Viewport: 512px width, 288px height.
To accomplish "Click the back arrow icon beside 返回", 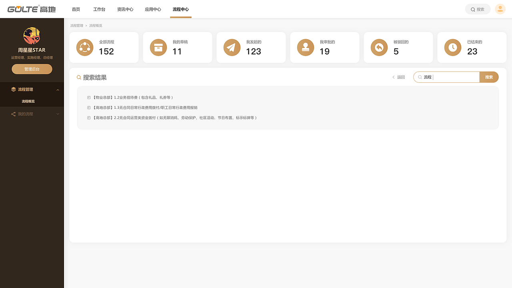I will pos(394,77).
